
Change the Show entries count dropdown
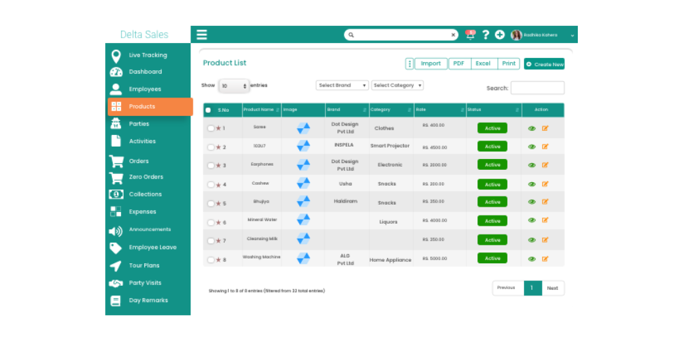[234, 86]
